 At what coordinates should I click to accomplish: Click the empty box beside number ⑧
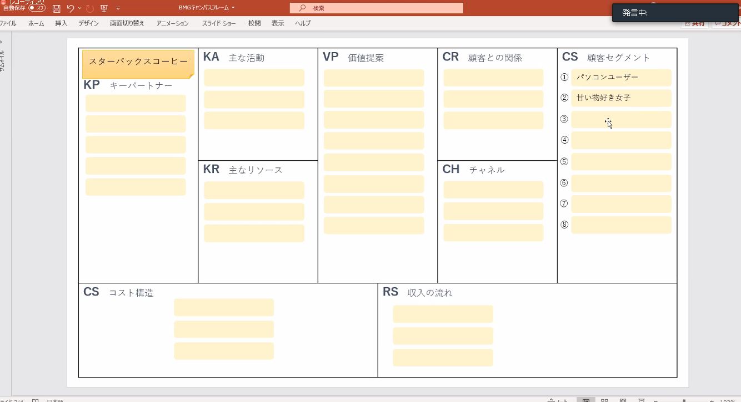coord(621,225)
